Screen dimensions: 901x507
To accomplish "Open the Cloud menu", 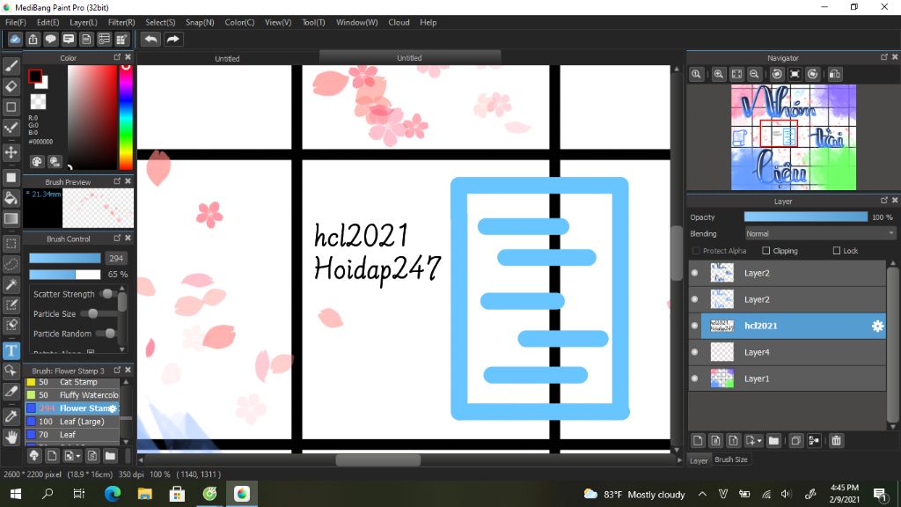I will pos(399,22).
